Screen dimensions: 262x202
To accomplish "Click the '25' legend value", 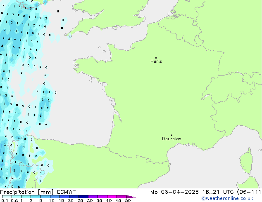I will click(80, 200).
